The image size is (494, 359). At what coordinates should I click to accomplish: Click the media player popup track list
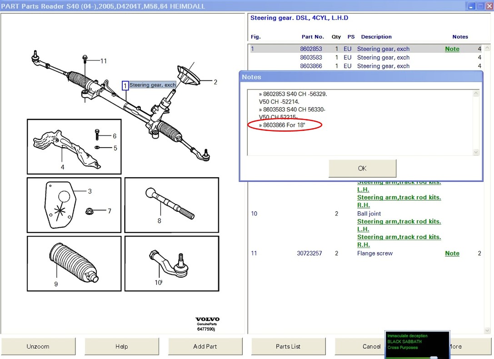tap(417, 342)
